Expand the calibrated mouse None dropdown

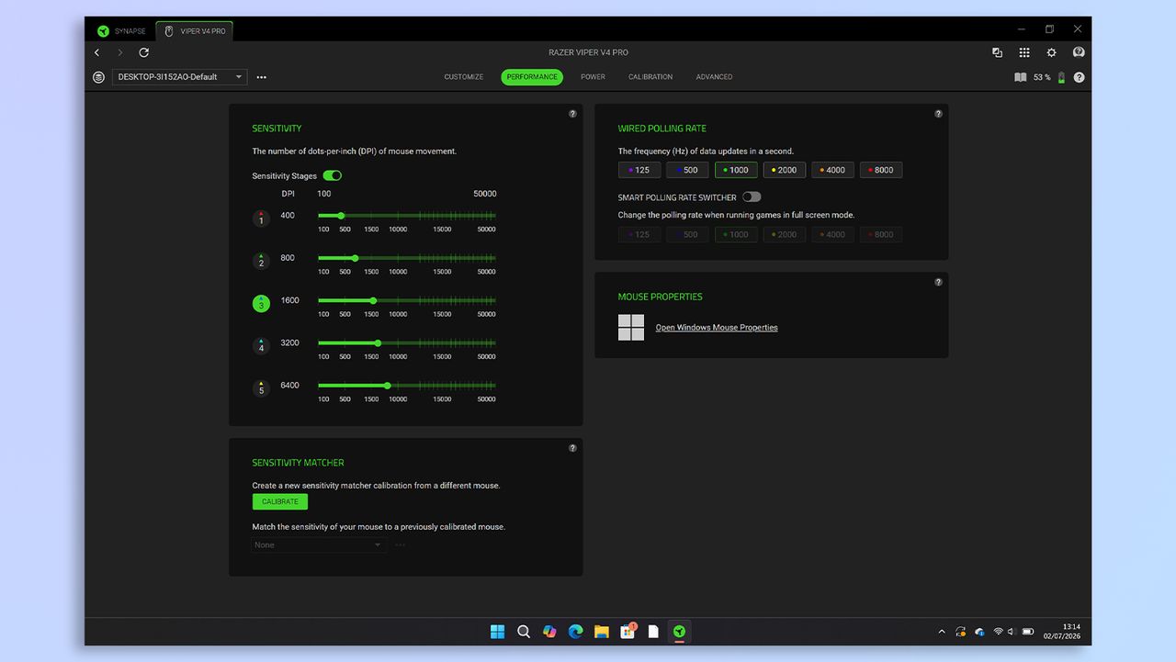(x=318, y=545)
